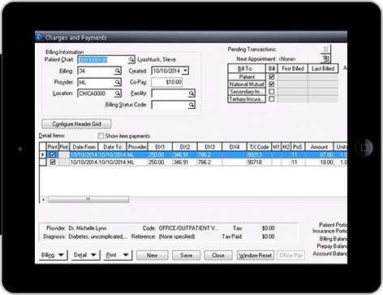The width and height of the screenshot is (383, 295).
Task: Click the Co-Pay $10.00 field
Action: (x=167, y=82)
